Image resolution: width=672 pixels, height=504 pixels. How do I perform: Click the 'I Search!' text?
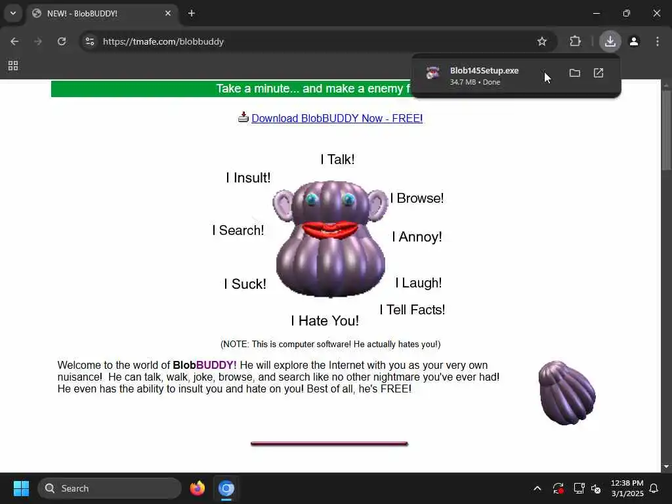point(238,230)
